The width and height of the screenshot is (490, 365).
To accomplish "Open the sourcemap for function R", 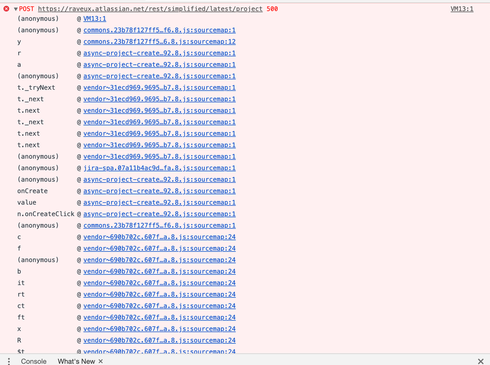I will [159, 340].
